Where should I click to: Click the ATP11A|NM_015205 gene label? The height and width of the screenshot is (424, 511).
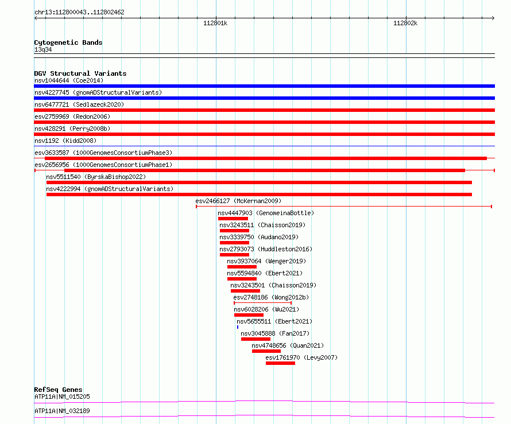pyautogui.click(x=62, y=396)
